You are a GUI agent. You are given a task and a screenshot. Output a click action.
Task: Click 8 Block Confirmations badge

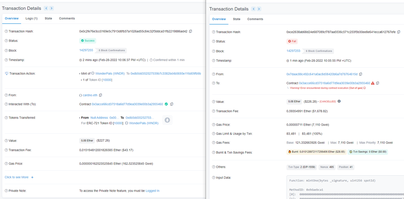[x=112, y=50]
